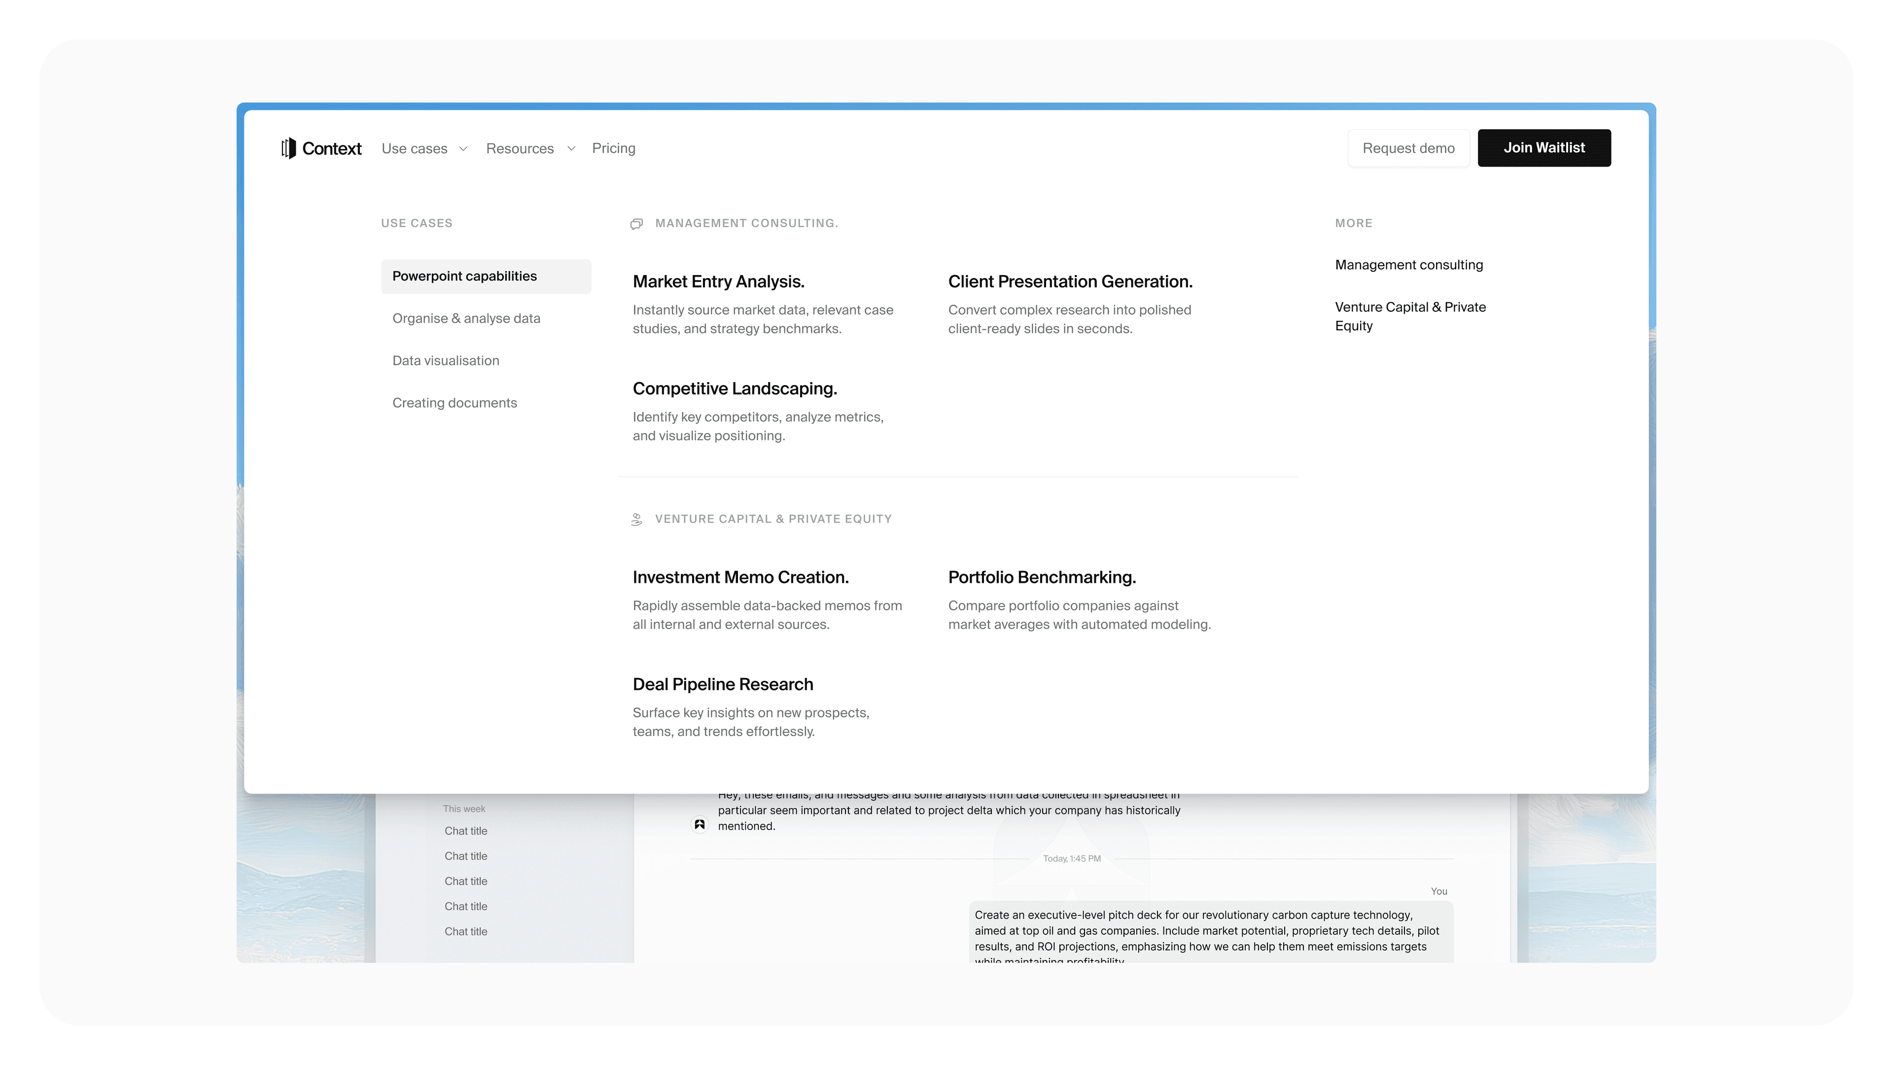The height and width of the screenshot is (1065, 1893).
Task: Open the Pricing page
Action: (614, 148)
